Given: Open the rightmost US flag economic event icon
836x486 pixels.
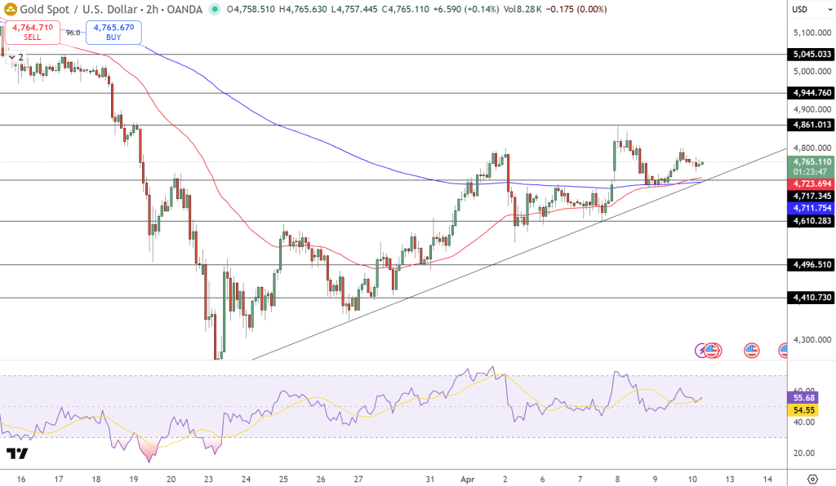Looking at the screenshot, I should tap(784, 351).
